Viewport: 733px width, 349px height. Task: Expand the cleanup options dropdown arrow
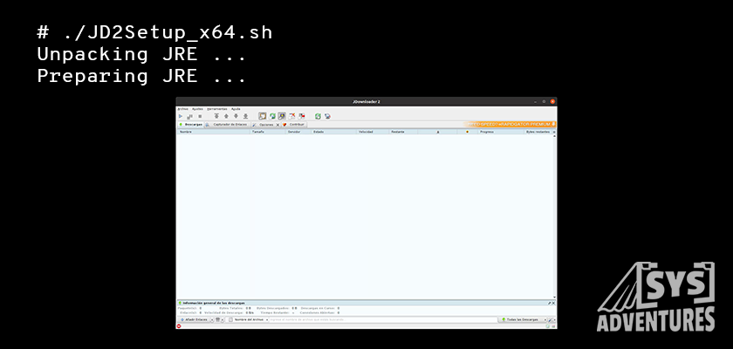223,320
